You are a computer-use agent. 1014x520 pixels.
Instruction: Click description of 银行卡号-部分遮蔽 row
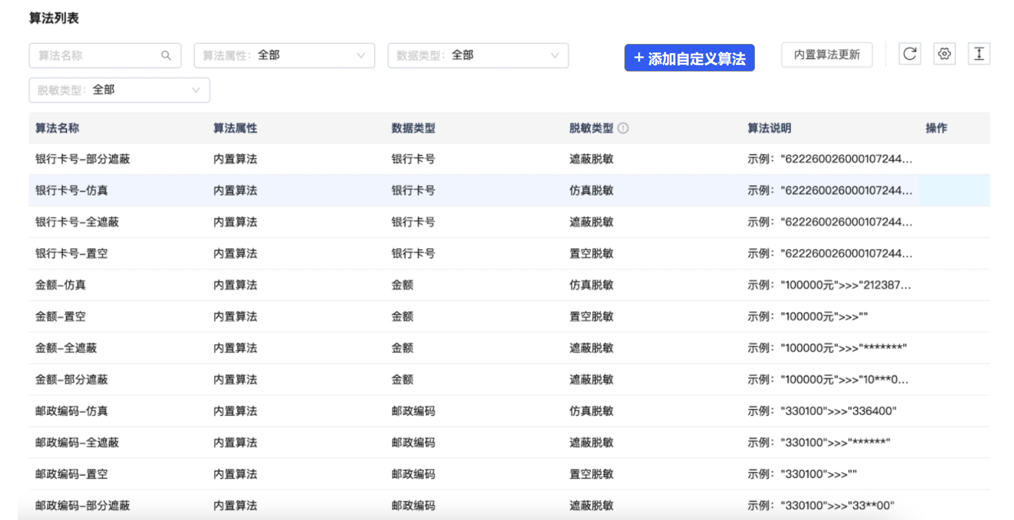[x=830, y=159]
